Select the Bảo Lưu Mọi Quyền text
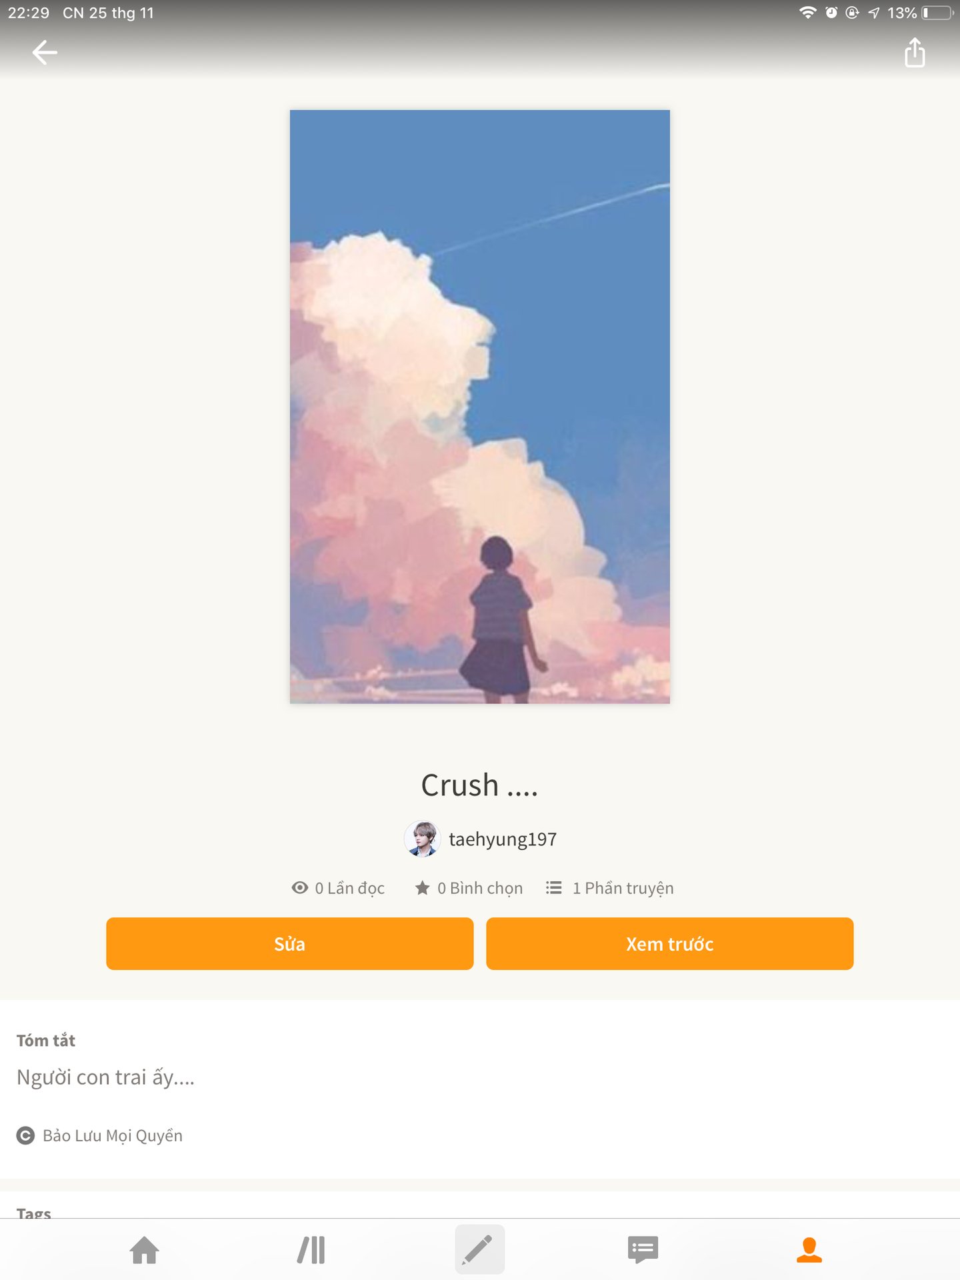Viewport: 960px width, 1280px height. click(113, 1135)
